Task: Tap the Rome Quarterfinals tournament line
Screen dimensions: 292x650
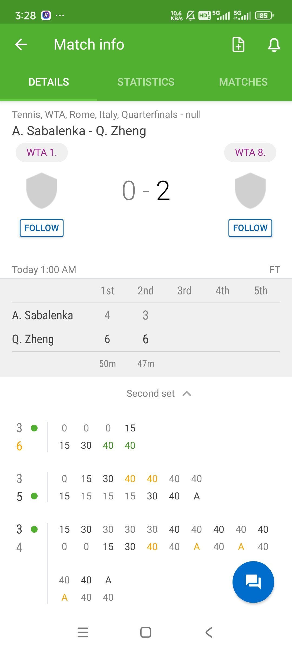Action: click(107, 115)
